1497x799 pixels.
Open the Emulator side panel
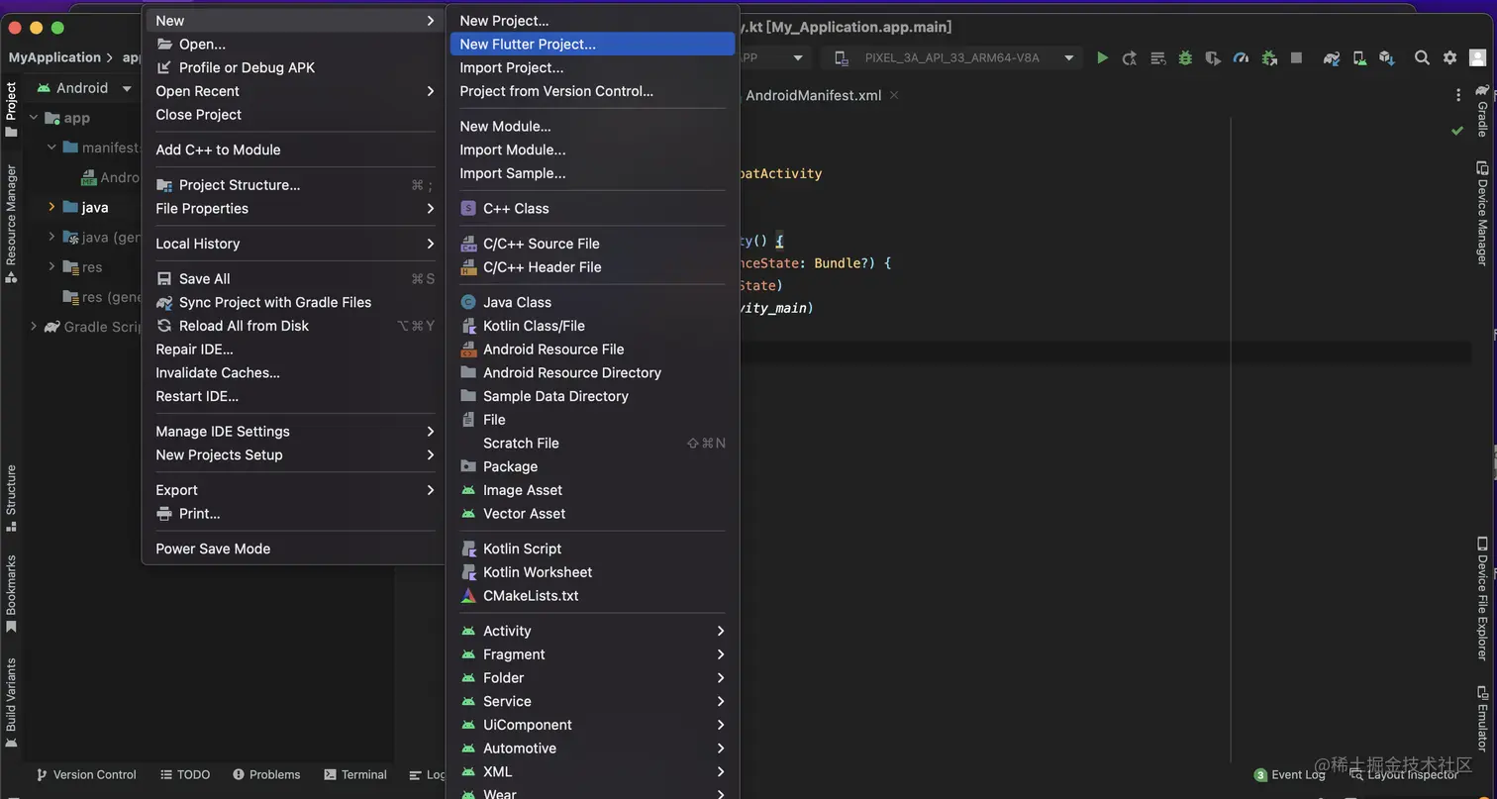coord(1482,717)
